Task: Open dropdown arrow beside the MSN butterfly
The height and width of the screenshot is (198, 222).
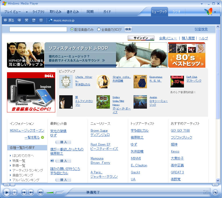Action: 215,12
